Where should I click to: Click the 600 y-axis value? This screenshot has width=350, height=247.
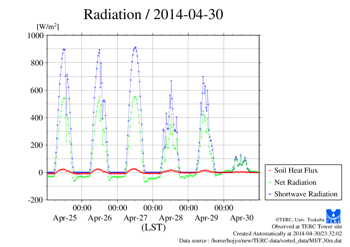coord(37,90)
